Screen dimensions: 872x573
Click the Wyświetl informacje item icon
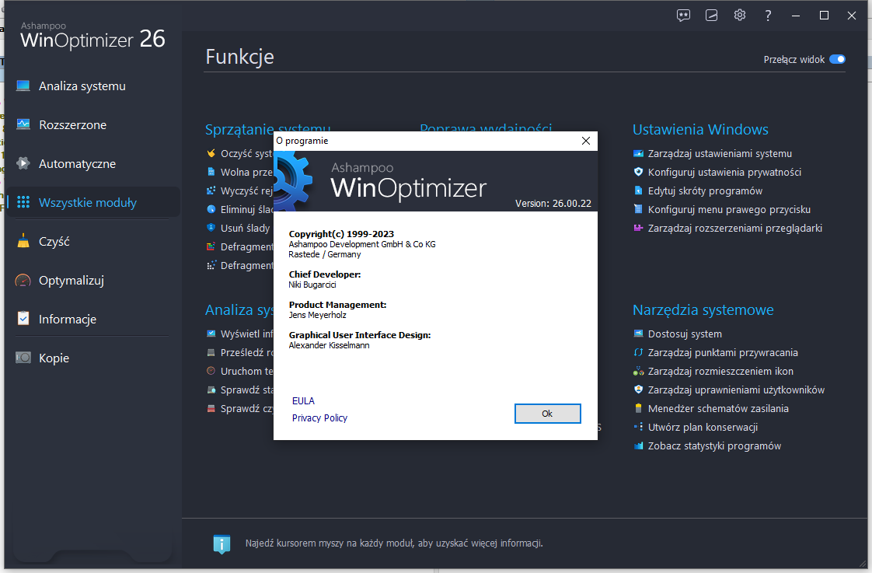(211, 334)
